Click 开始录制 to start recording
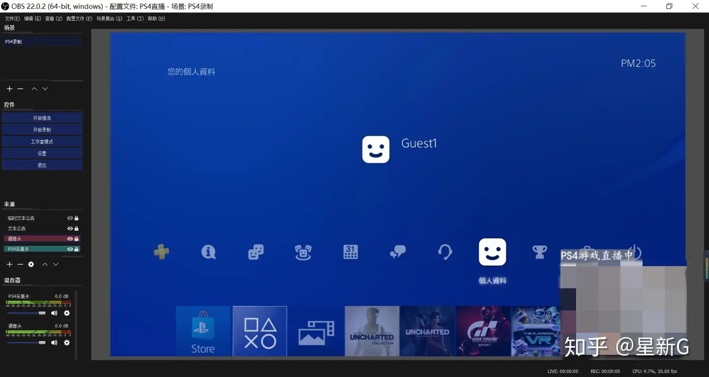The width and height of the screenshot is (709, 377). coord(42,130)
